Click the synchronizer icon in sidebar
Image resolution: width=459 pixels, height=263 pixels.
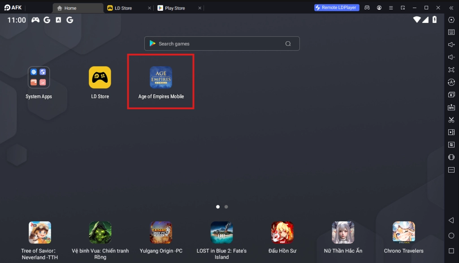pos(451,145)
